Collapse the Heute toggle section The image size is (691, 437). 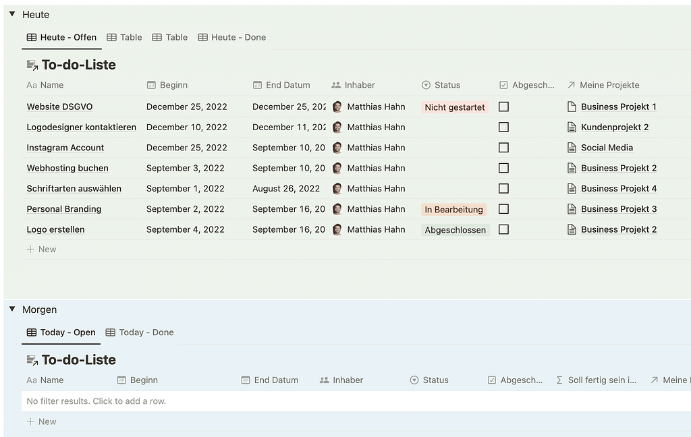[12, 14]
